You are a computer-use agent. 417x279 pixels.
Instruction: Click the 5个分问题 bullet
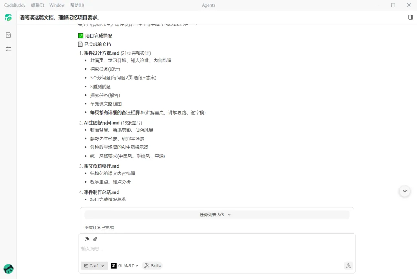(123, 78)
